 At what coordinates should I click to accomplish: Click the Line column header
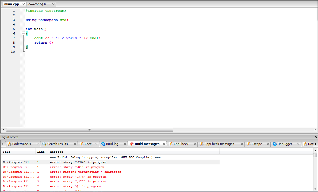41,152
